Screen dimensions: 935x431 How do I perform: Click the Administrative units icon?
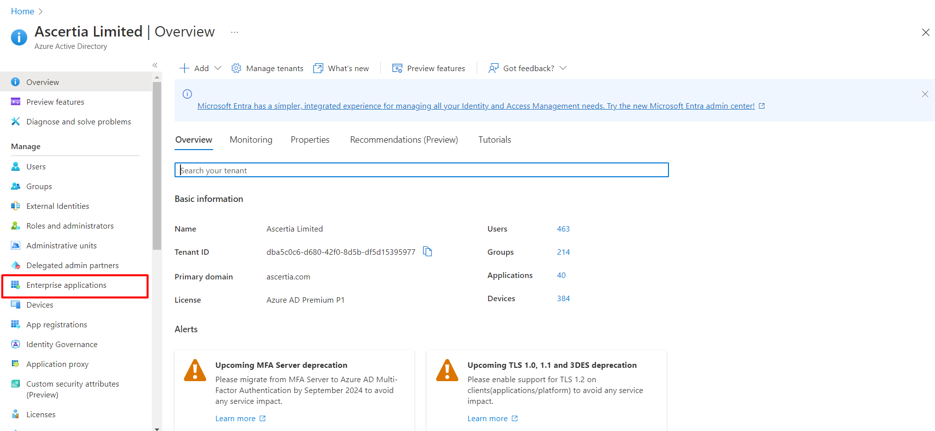[x=15, y=245]
